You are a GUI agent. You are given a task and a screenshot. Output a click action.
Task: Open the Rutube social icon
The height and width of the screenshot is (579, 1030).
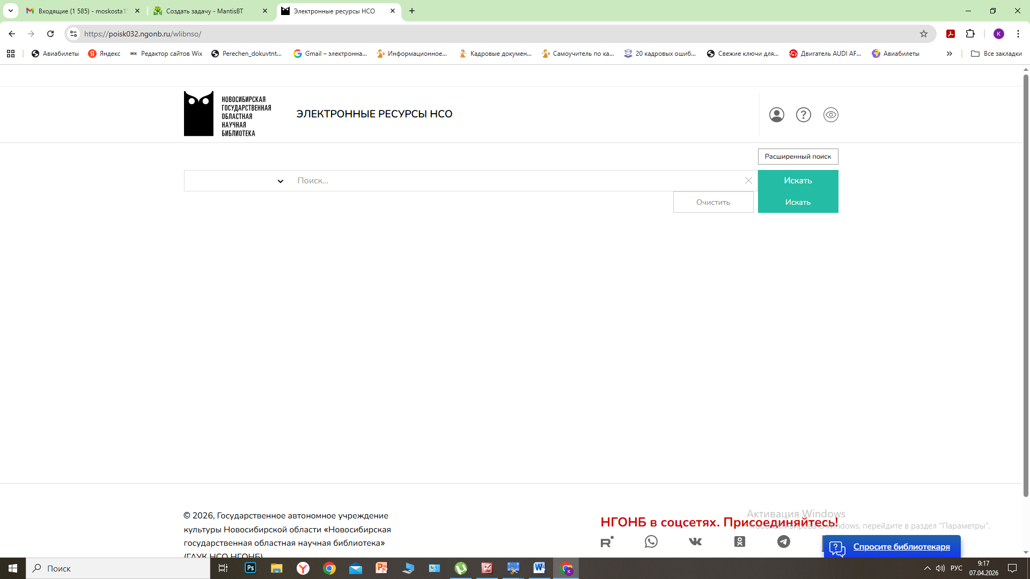pyautogui.click(x=607, y=541)
